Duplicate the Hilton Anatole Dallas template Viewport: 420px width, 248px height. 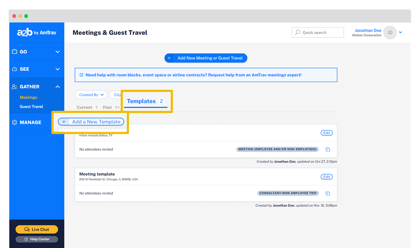coord(327,149)
